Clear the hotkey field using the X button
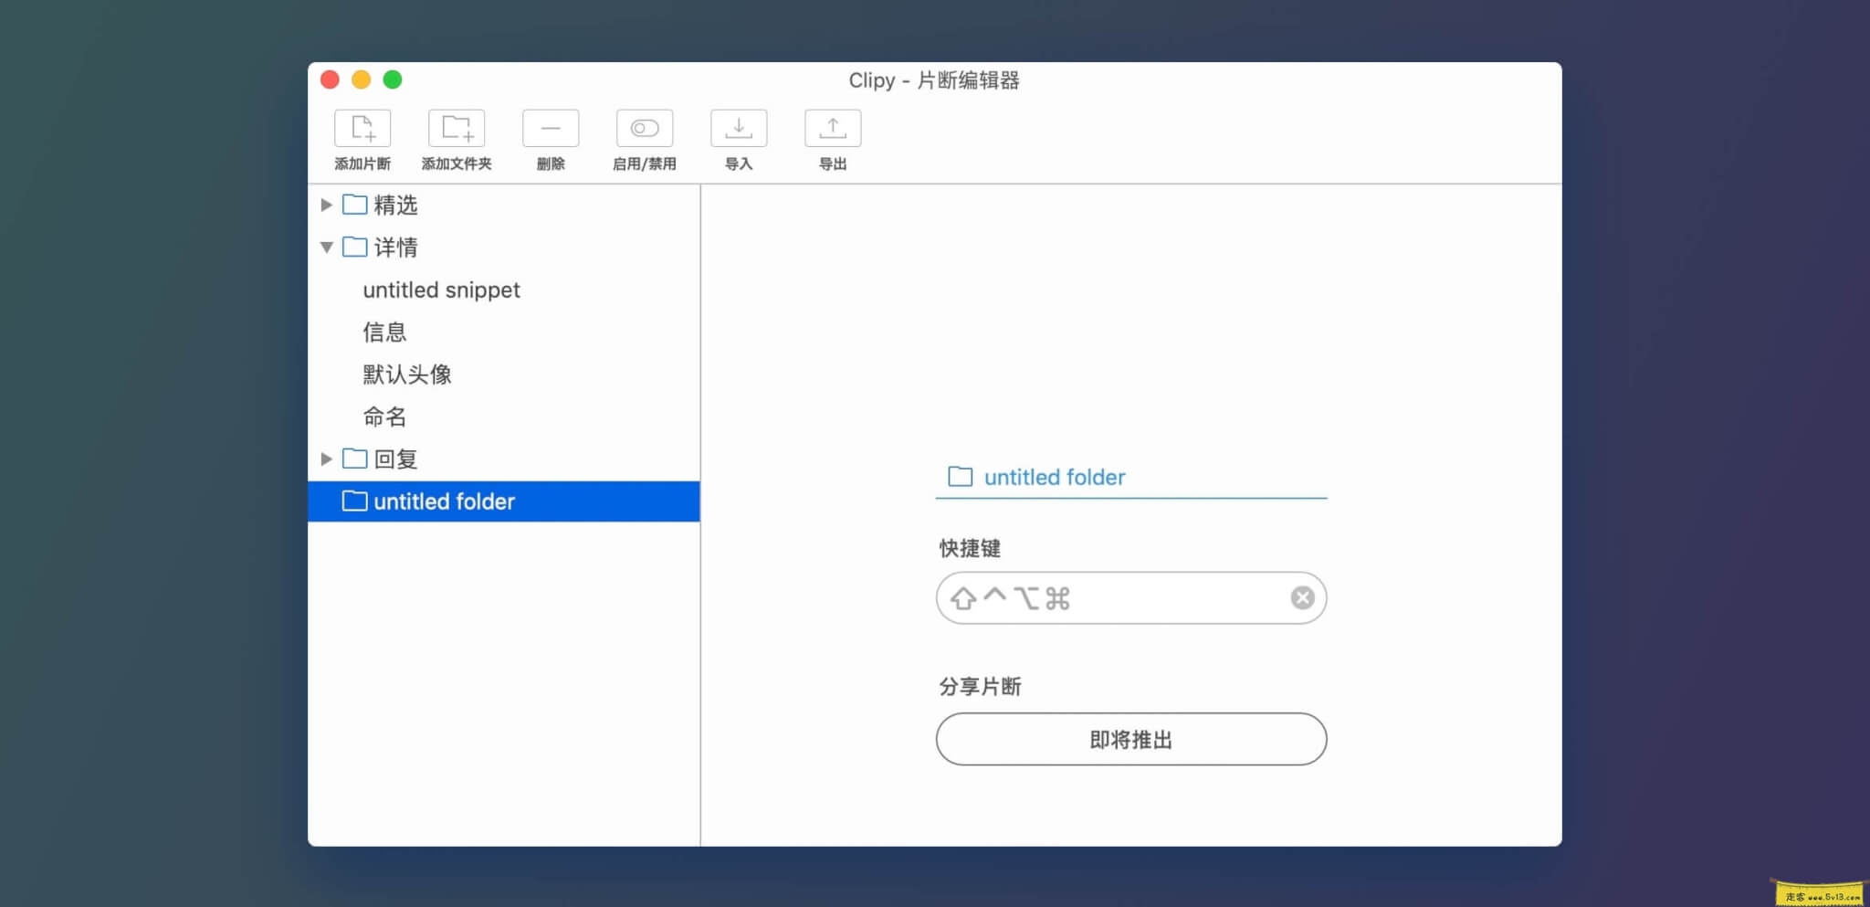 pyautogui.click(x=1303, y=597)
